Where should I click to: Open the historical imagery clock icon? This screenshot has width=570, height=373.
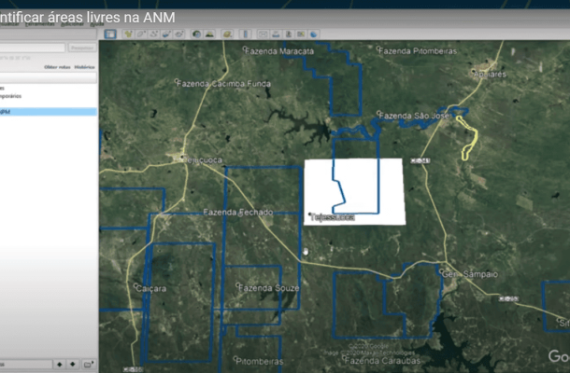(x=196, y=35)
